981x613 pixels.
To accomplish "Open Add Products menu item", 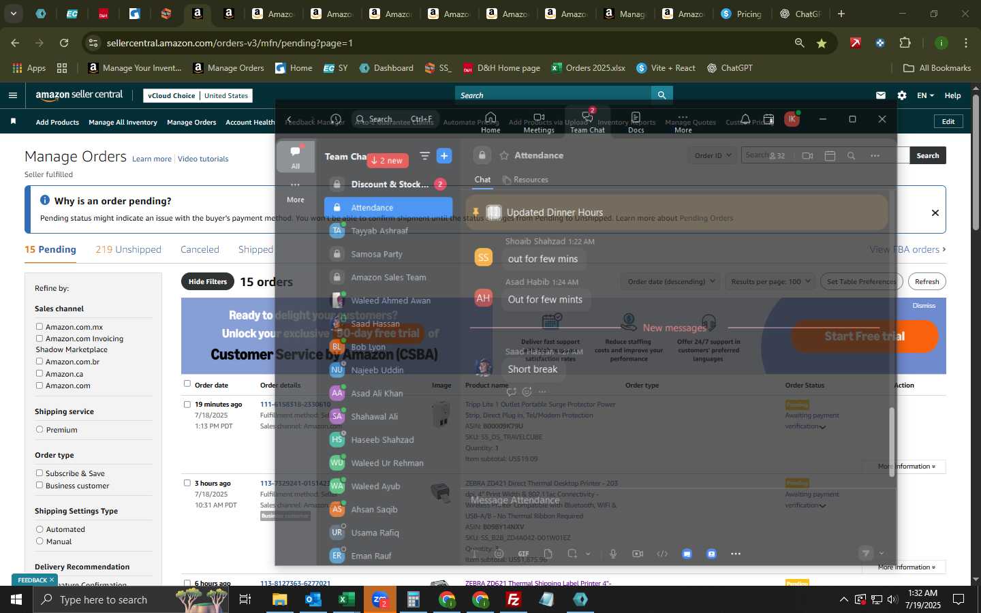I will [x=57, y=122].
